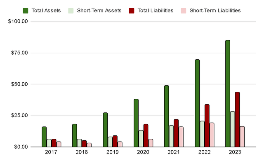Select the 2023 Total Liabilities bar
Image resolution: width=264 pixels, height=163 pixels.
pyautogui.click(x=238, y=119)
